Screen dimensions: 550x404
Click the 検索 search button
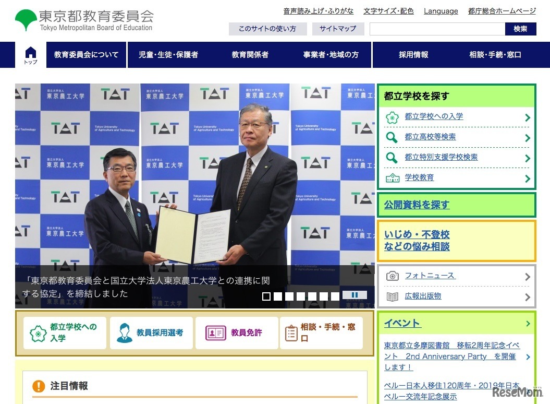click(520, 29)
